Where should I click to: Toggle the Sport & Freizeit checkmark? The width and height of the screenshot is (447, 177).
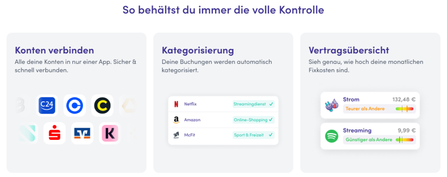(271, 135)
